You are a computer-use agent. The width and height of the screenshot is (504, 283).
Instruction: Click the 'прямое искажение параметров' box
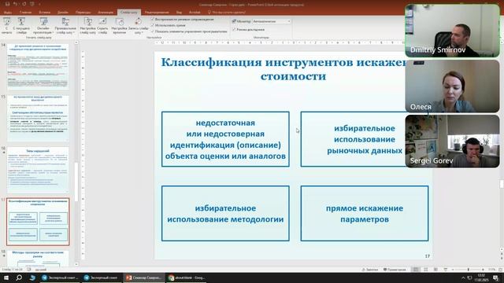coord(365,213)
